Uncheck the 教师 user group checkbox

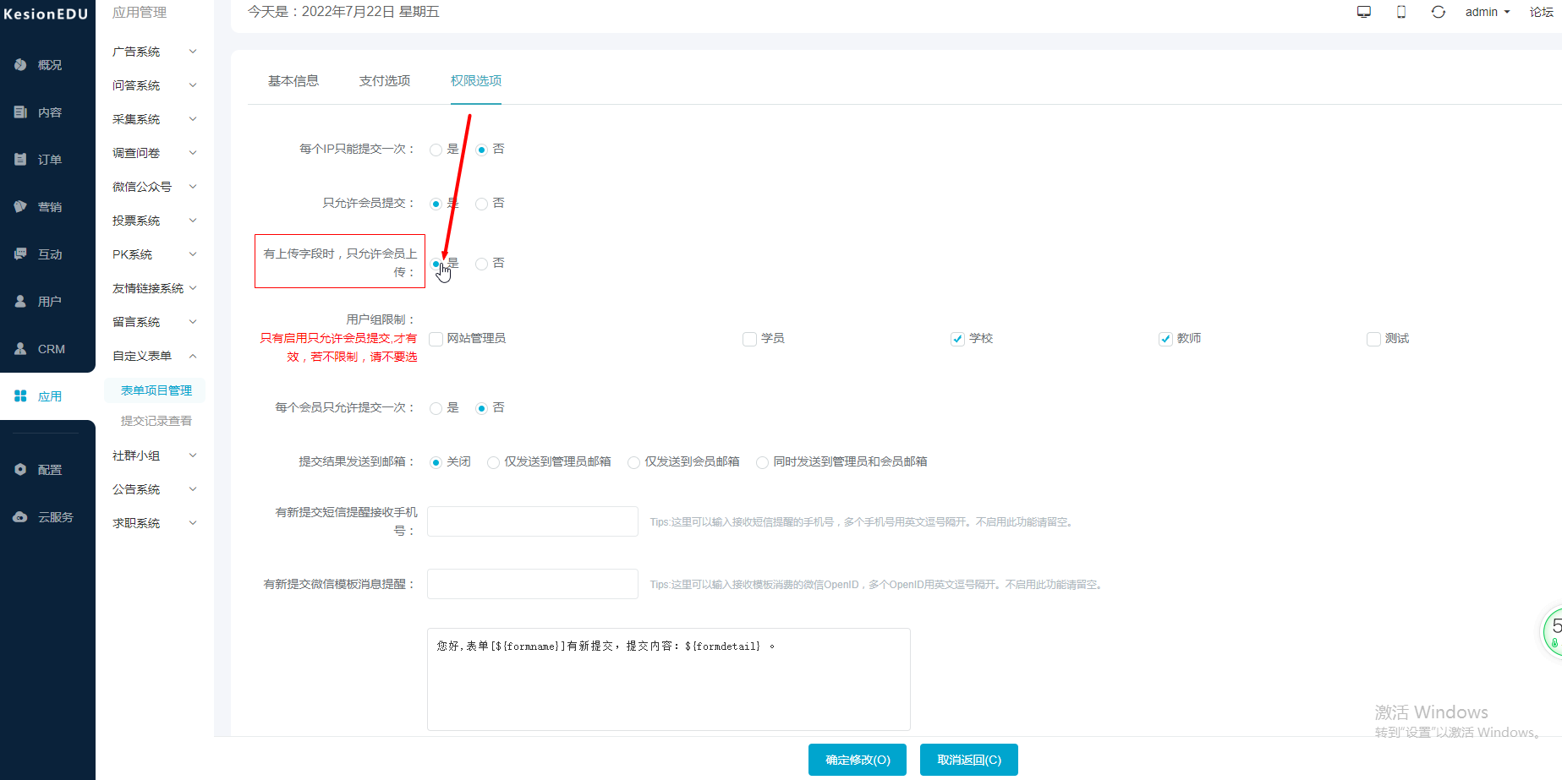tap(1165, 339)
